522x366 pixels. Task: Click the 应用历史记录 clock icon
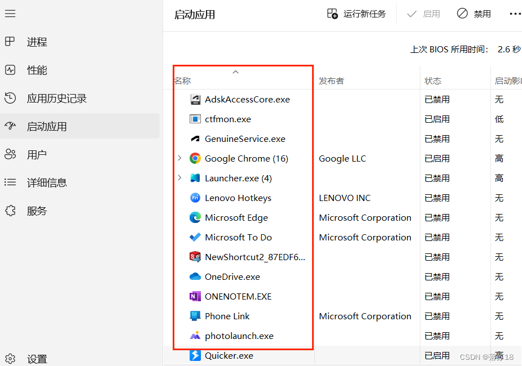tap(10, 98)
